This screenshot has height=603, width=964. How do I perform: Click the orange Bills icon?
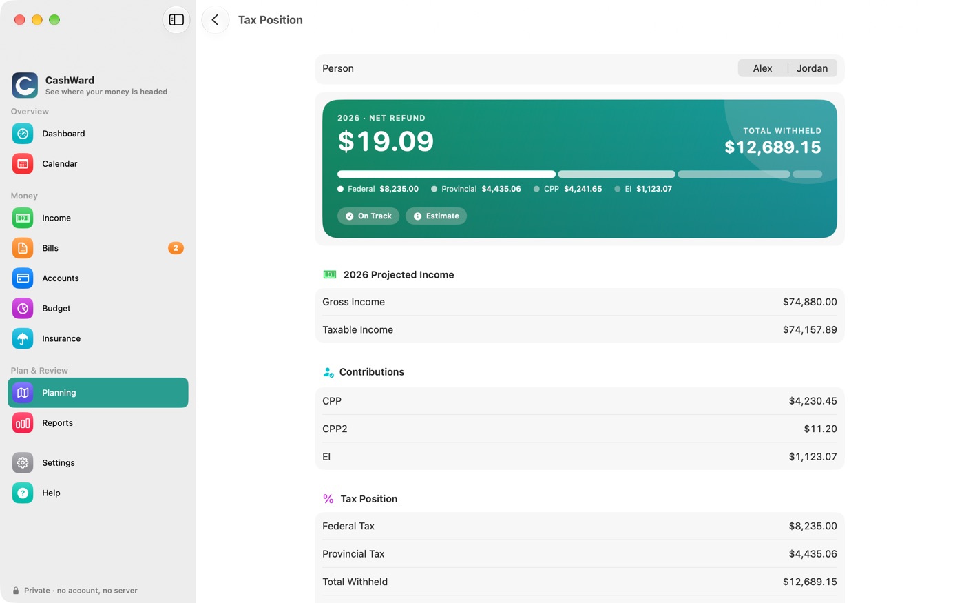click(23, 248)
